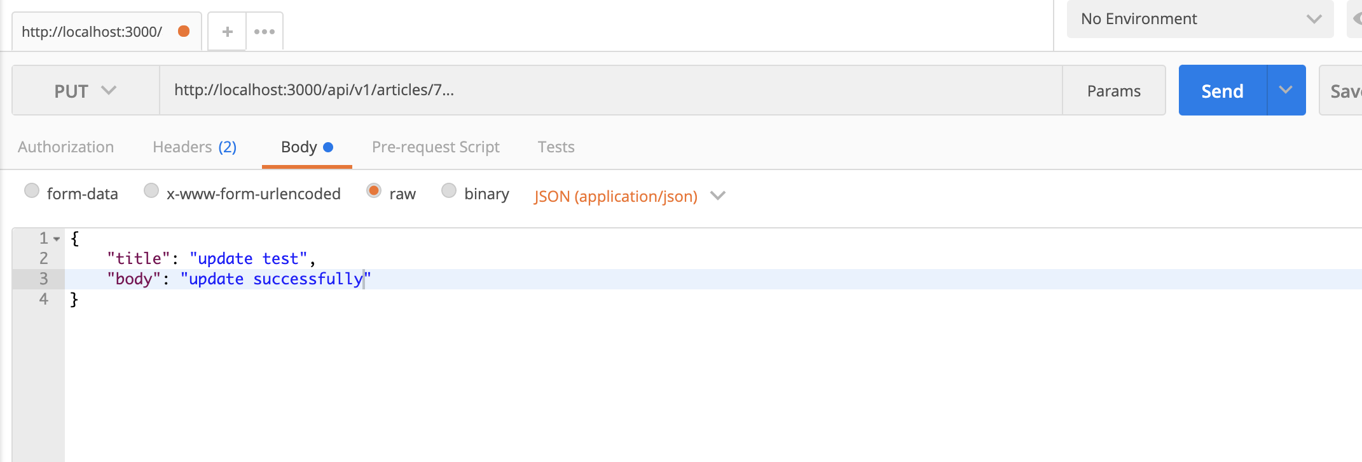Image resolution: width=1362 pixels, height=462 pixels.
Task: Click the request URL field
Action: click(610, 90)
